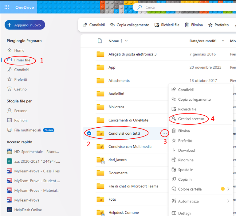Open Allegati di posta elettronica 3 folder
Screen dimensions: 236x216
point(132,54)
